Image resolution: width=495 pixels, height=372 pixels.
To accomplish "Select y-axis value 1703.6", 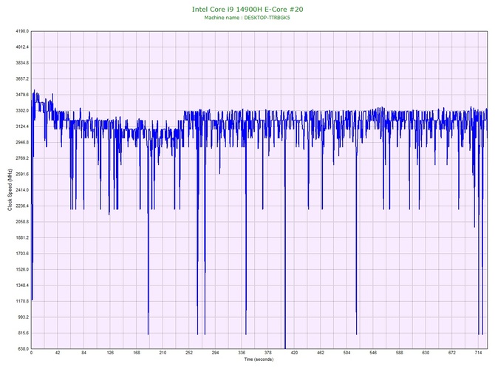I will click(22, 254).
